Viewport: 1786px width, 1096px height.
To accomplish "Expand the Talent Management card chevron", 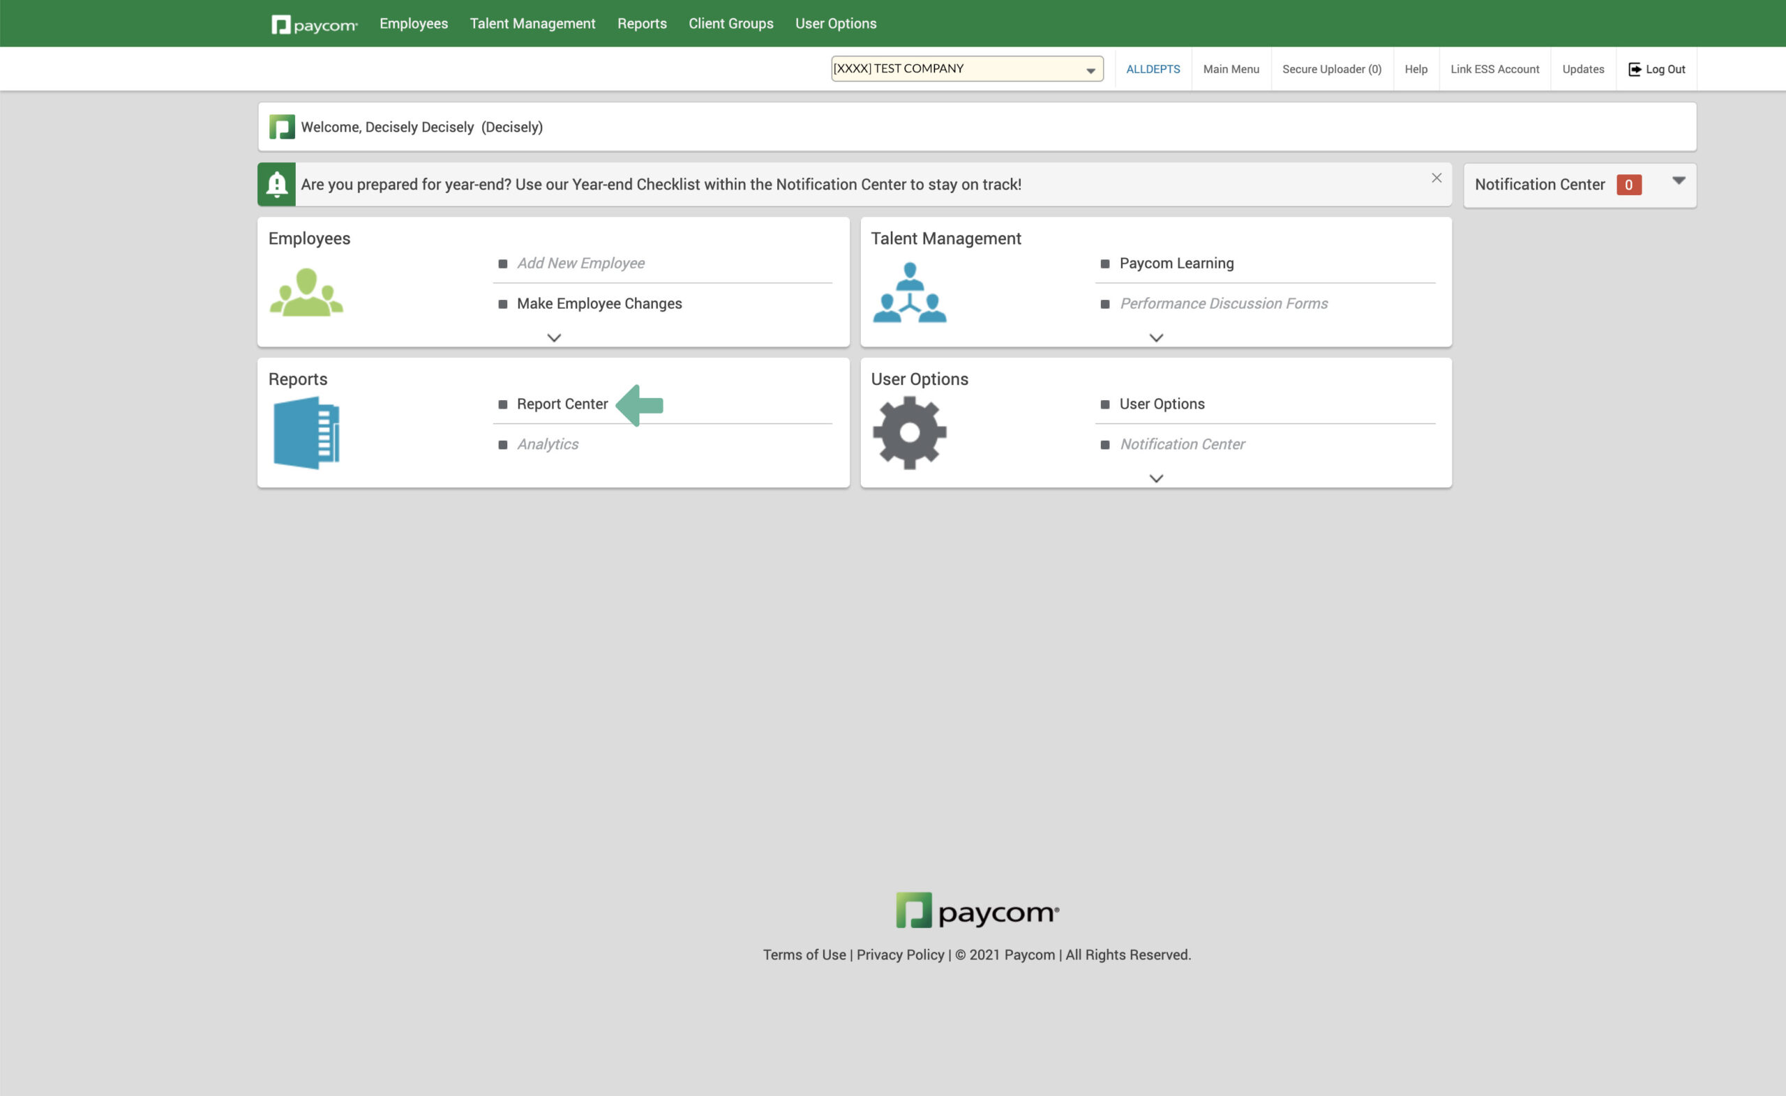I will 1156,337.
